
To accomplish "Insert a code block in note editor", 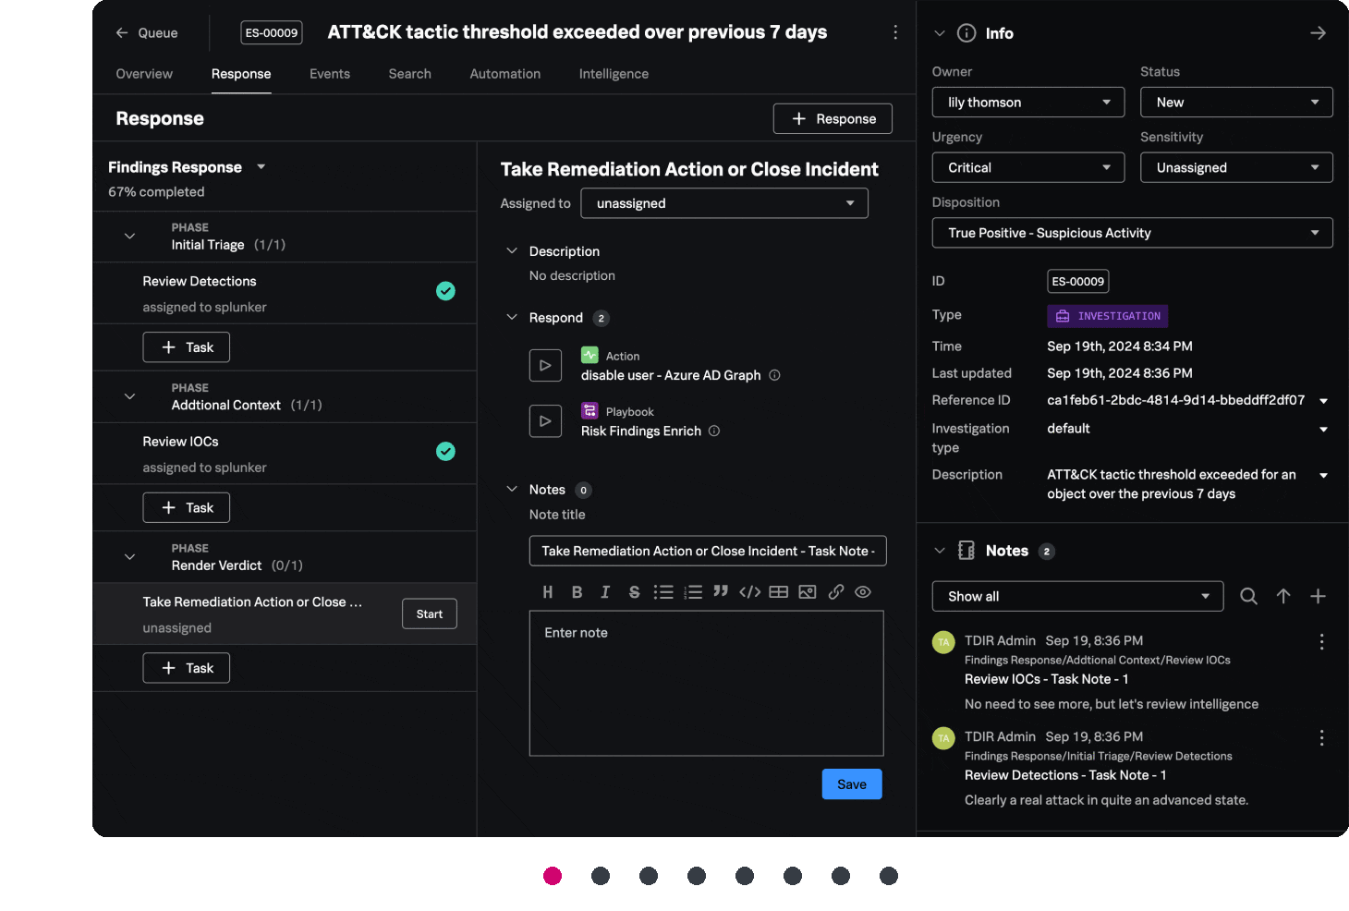I will 749,592.
